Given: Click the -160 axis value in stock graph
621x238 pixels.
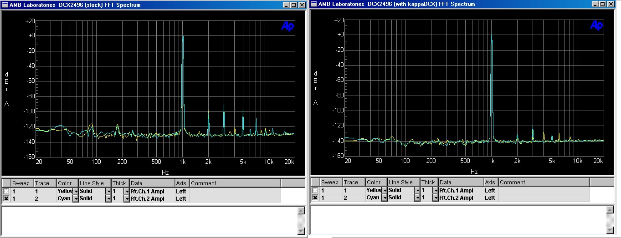Looking at the screenshot, I should click(30, 157).
